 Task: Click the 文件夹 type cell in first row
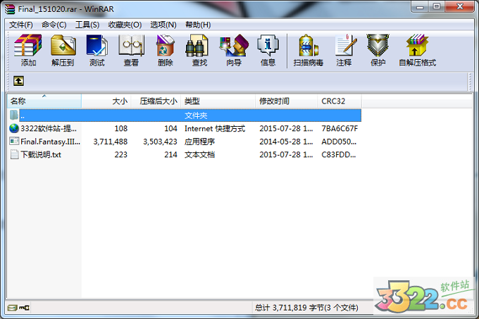pyautogui.click(x=196, y=115)
